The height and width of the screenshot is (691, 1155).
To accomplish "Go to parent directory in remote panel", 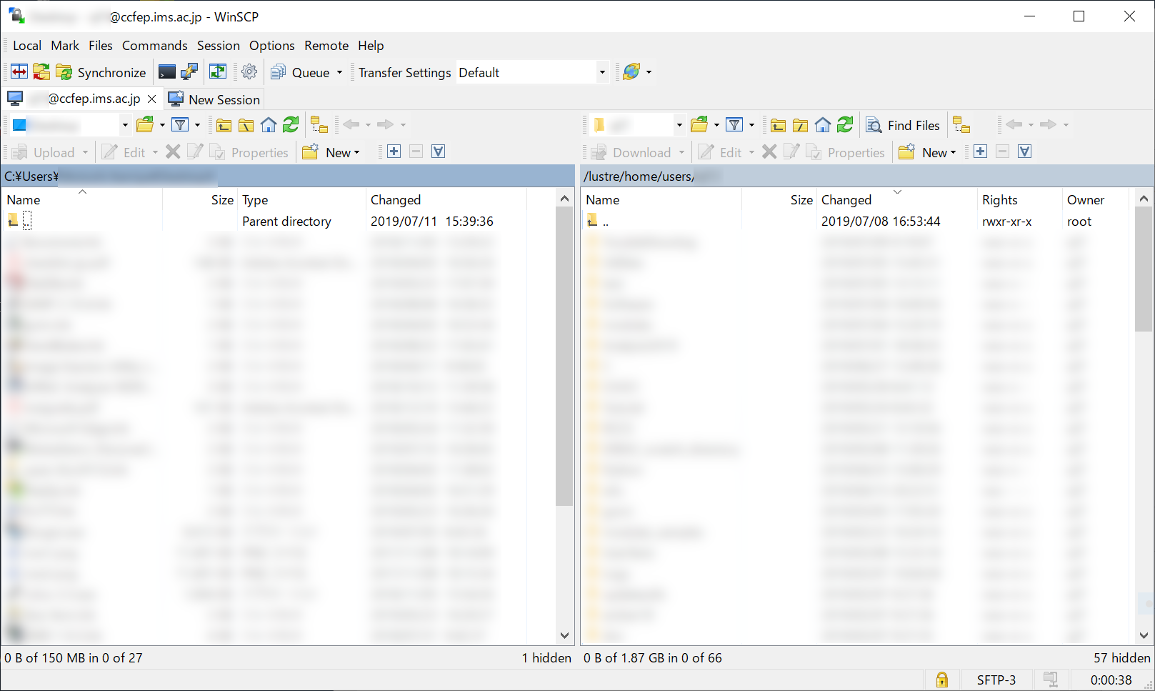I will pyautogui.click(x=778, y=125).
